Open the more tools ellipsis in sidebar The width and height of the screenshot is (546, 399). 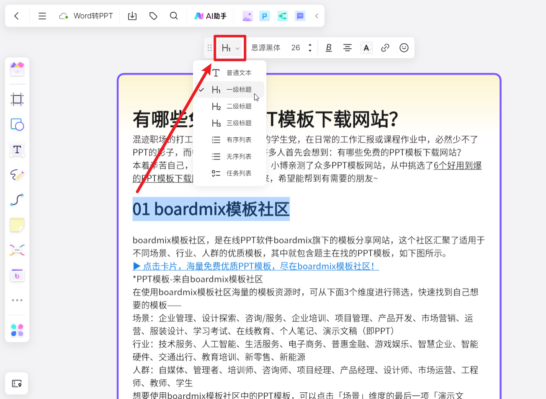point(17,300)
